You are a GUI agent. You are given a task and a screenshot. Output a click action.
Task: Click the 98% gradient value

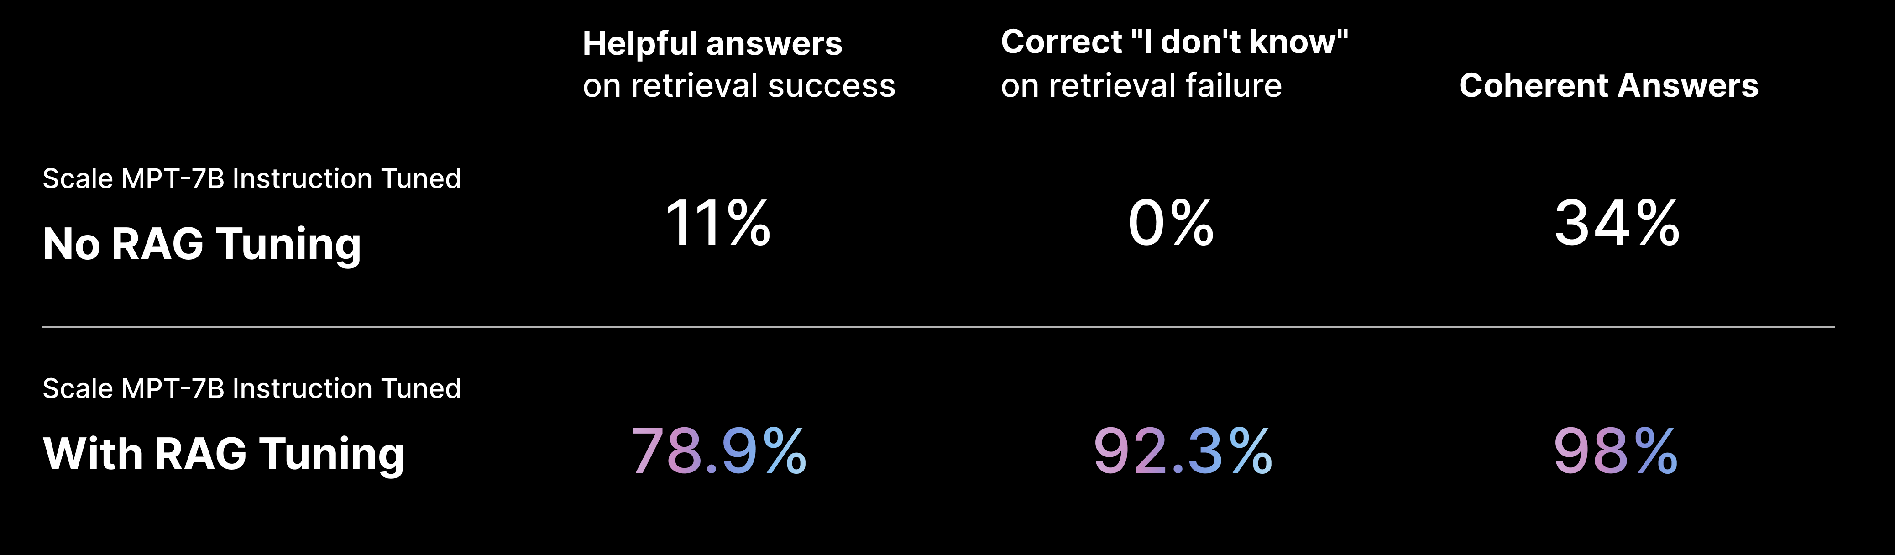pos(1616,450)
